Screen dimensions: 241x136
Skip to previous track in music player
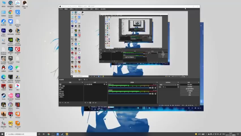click(x=138, y=108)
